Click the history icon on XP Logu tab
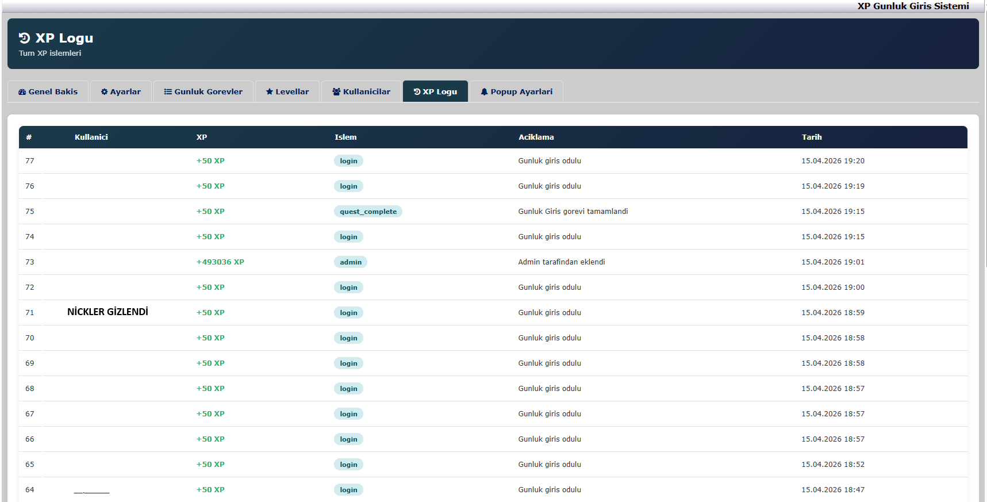The width and height of the screenshot is (987, 502). tap(417, 92)
